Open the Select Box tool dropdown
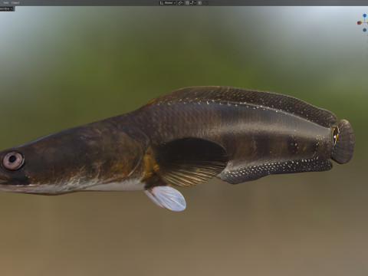The image size is (368, 276). [7, 8]
